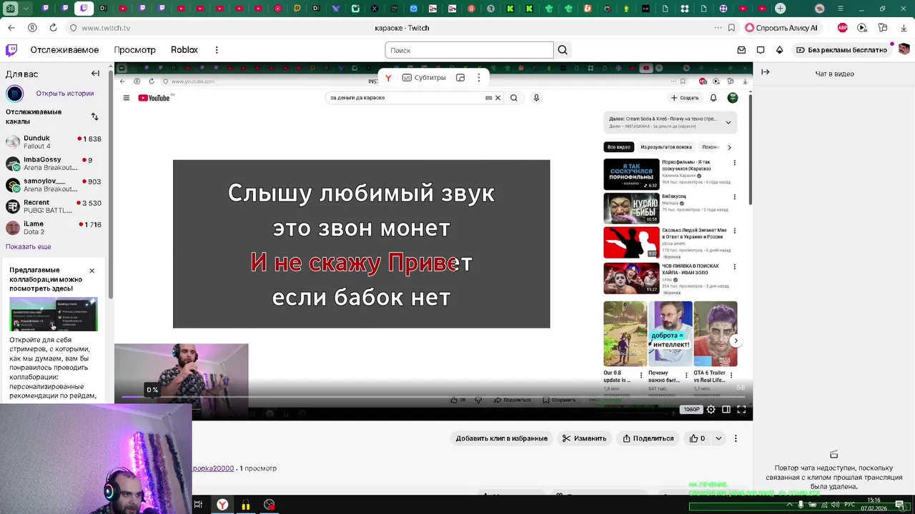Click 'Добавить клип в избранные' button

(x=501, y=438)
